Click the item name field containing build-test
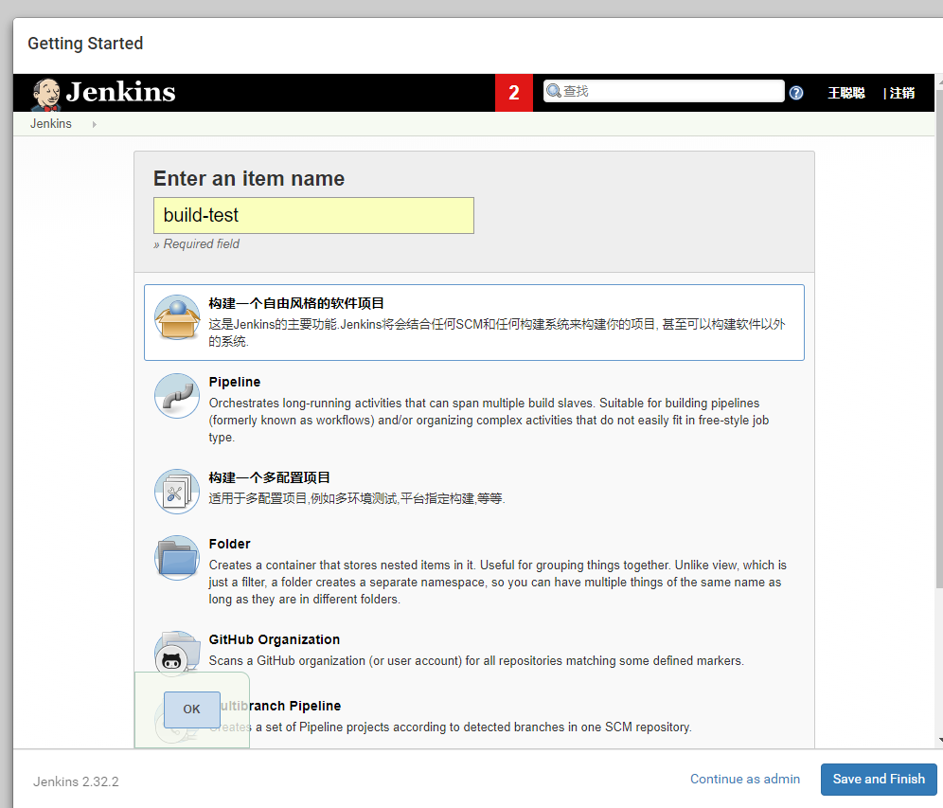Image resolution: width=943 pixels, height=808 pixels. 313,215
